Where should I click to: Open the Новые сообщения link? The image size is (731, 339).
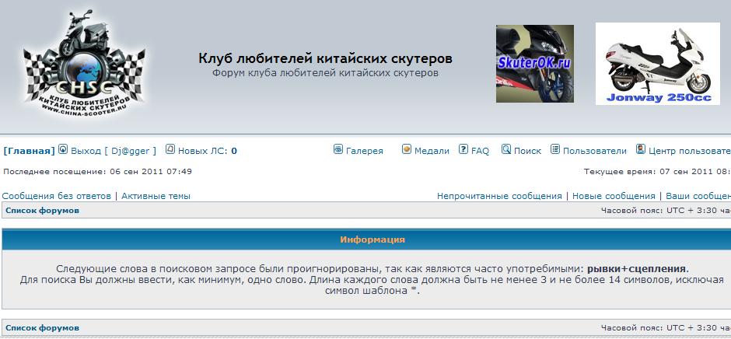pos(614,196)
